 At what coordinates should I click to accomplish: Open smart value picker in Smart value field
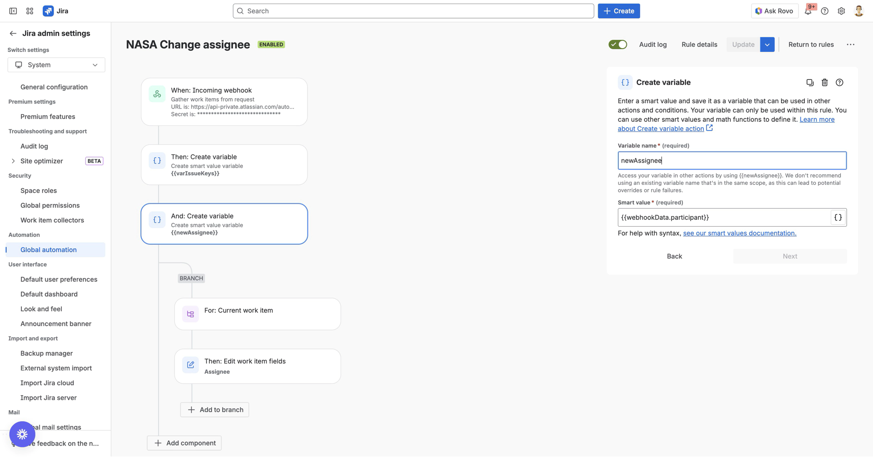tap(838, 217)
